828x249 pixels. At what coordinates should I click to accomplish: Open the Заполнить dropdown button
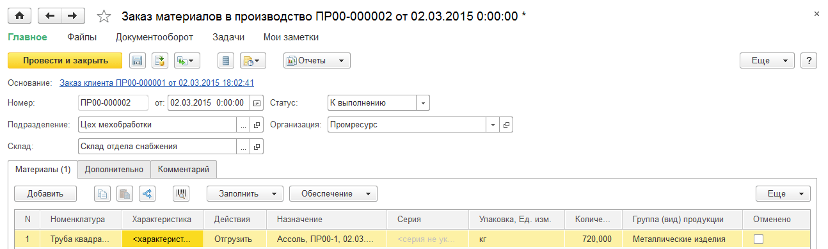[245, 193]
